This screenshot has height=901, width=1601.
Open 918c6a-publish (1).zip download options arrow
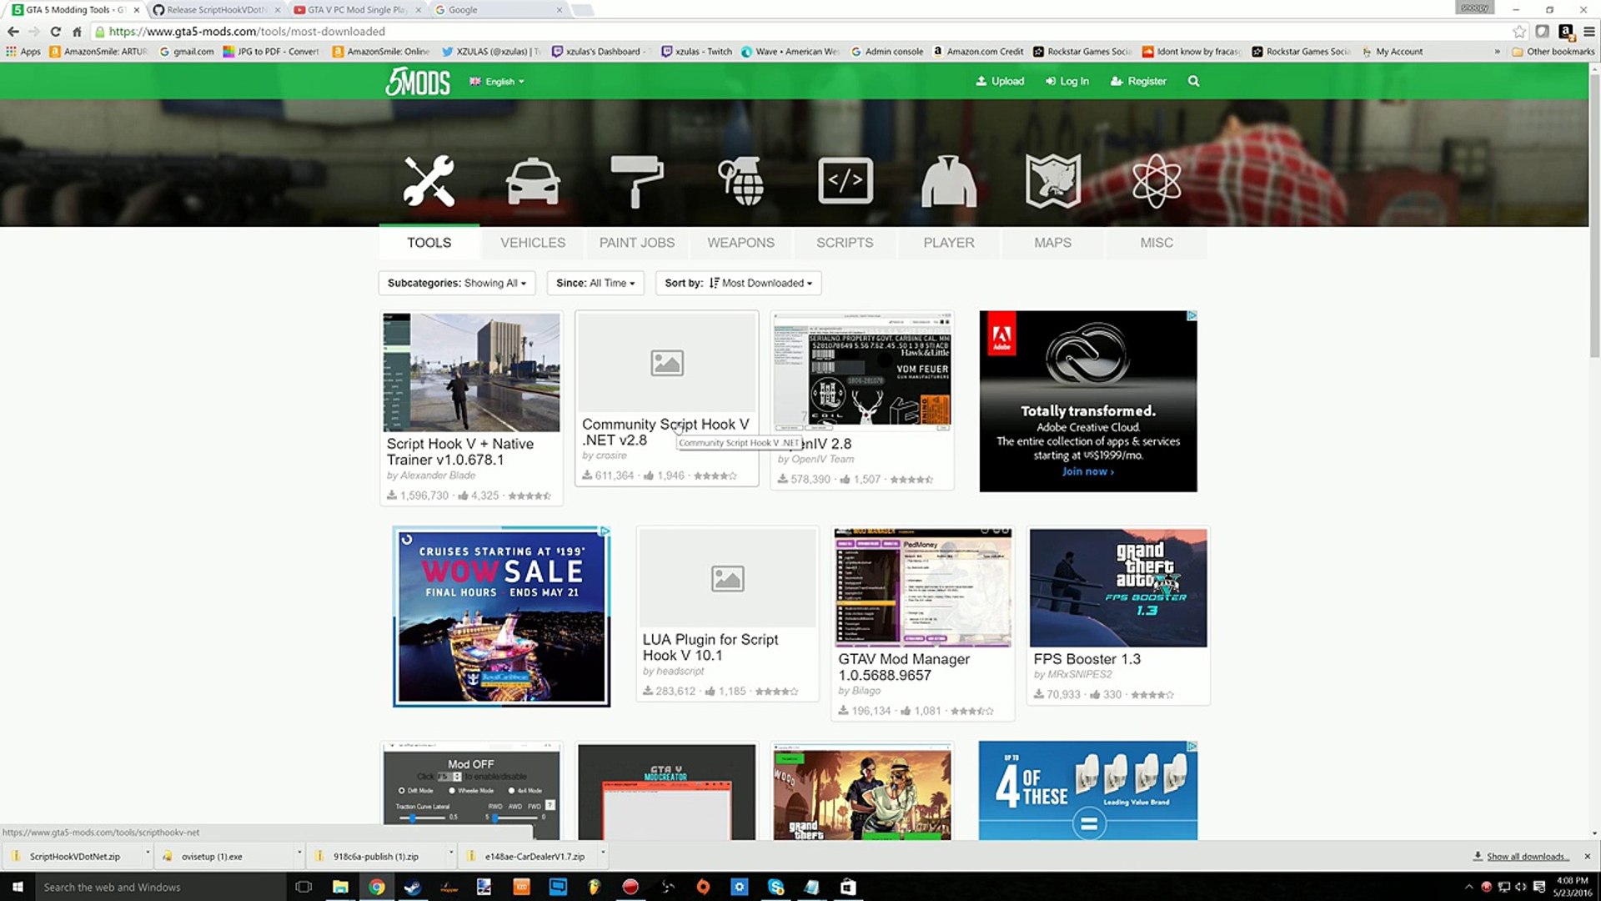tap(450, 853)
